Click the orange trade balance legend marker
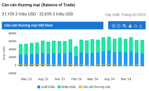The width and height of the screenshot is (149, 91). point(80,87)
